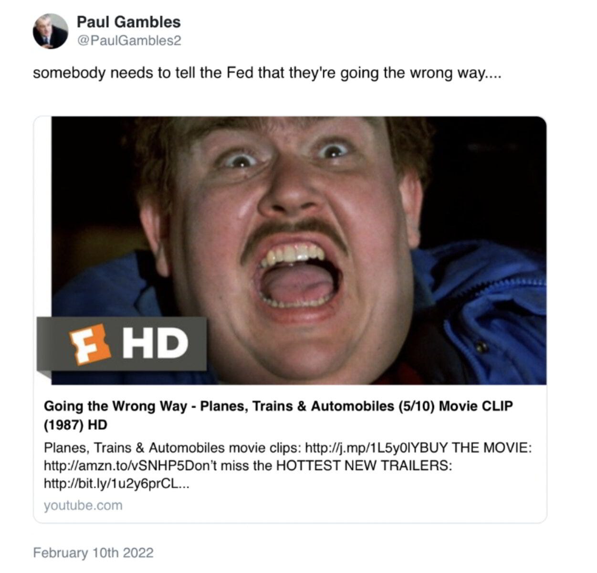This screenshot has height=573, width=597.
Task: Open Paul Gambles' profile avatar
Action: [x=51, y=31]
